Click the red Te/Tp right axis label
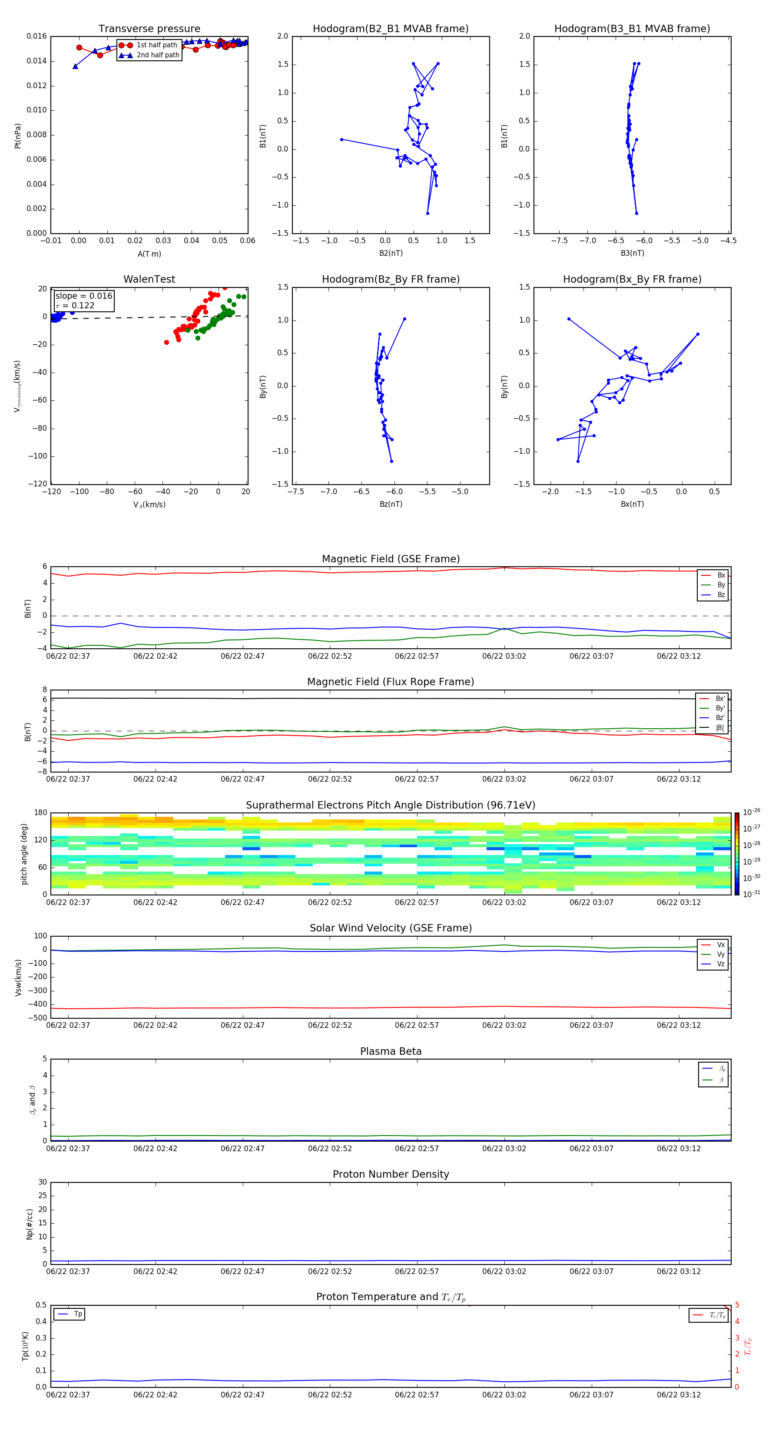 tap(749, 1347)
